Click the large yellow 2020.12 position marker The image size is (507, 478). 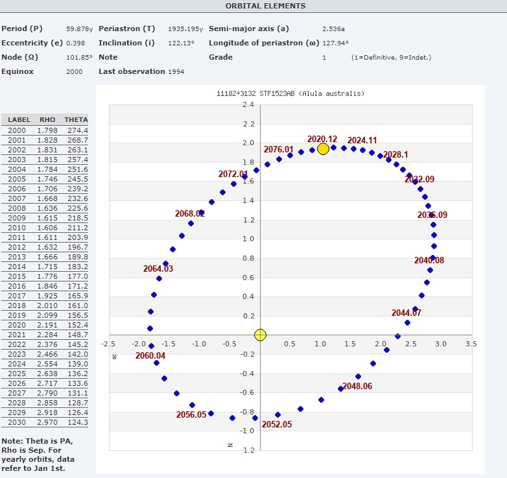[x=323, y=149]
